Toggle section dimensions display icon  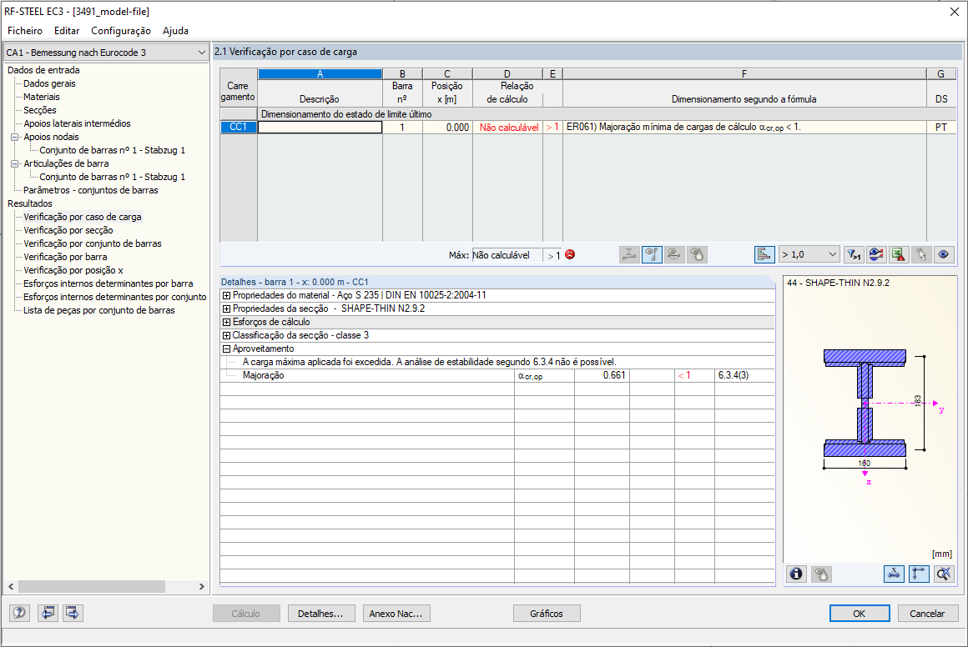[894, 574]
